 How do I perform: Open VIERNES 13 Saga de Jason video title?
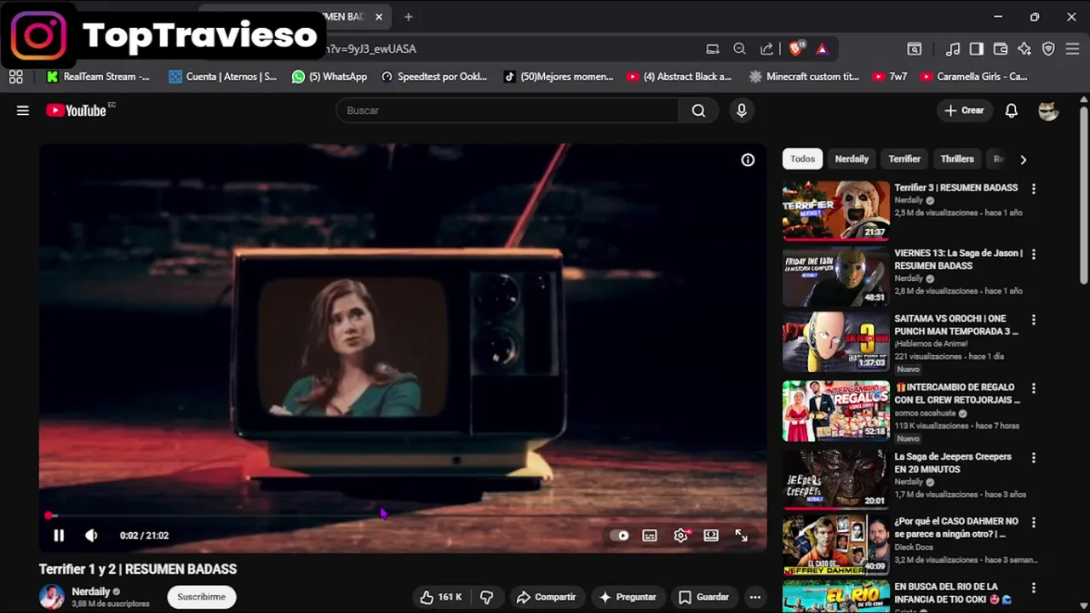point(958,260)
